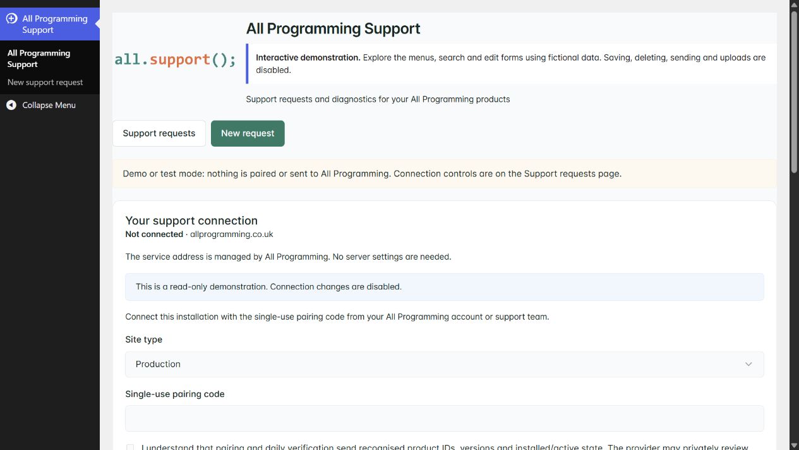Click the Site type chevron arrow

(x=748, y=364)
